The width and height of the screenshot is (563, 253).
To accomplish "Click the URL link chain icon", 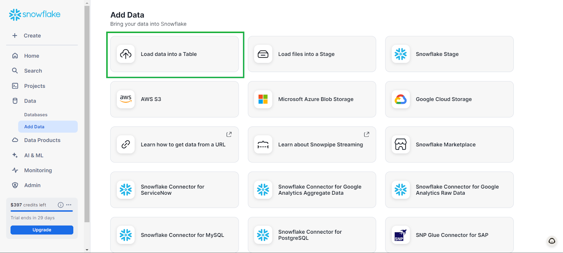I will pyautogui.click(x=126, y=144).
